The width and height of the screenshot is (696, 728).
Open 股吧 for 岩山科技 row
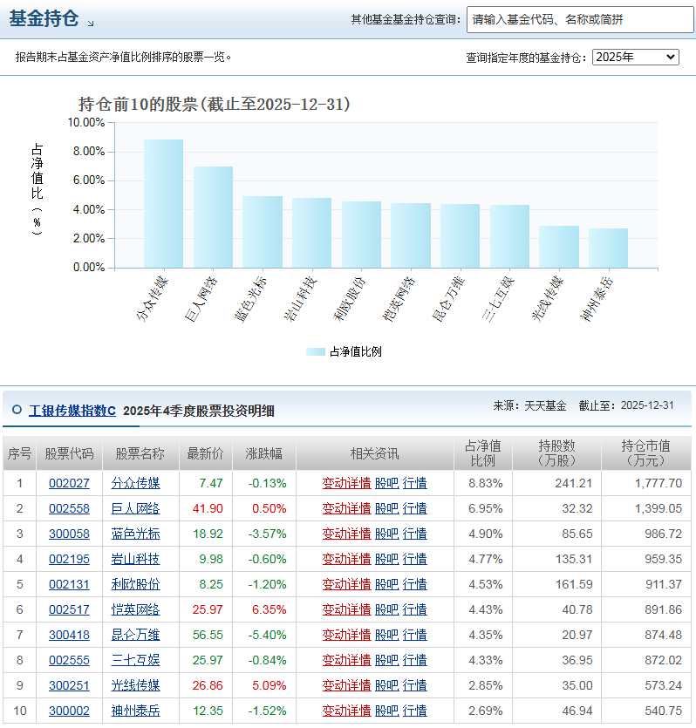(386, 559)
